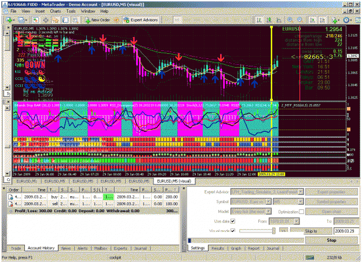
Task: Click the Symbol properties button
Action: [x=331, y=202]
